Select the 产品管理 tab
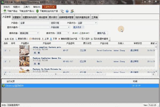The width and height of the screenshot is (160, 107). tap(7, 17)
